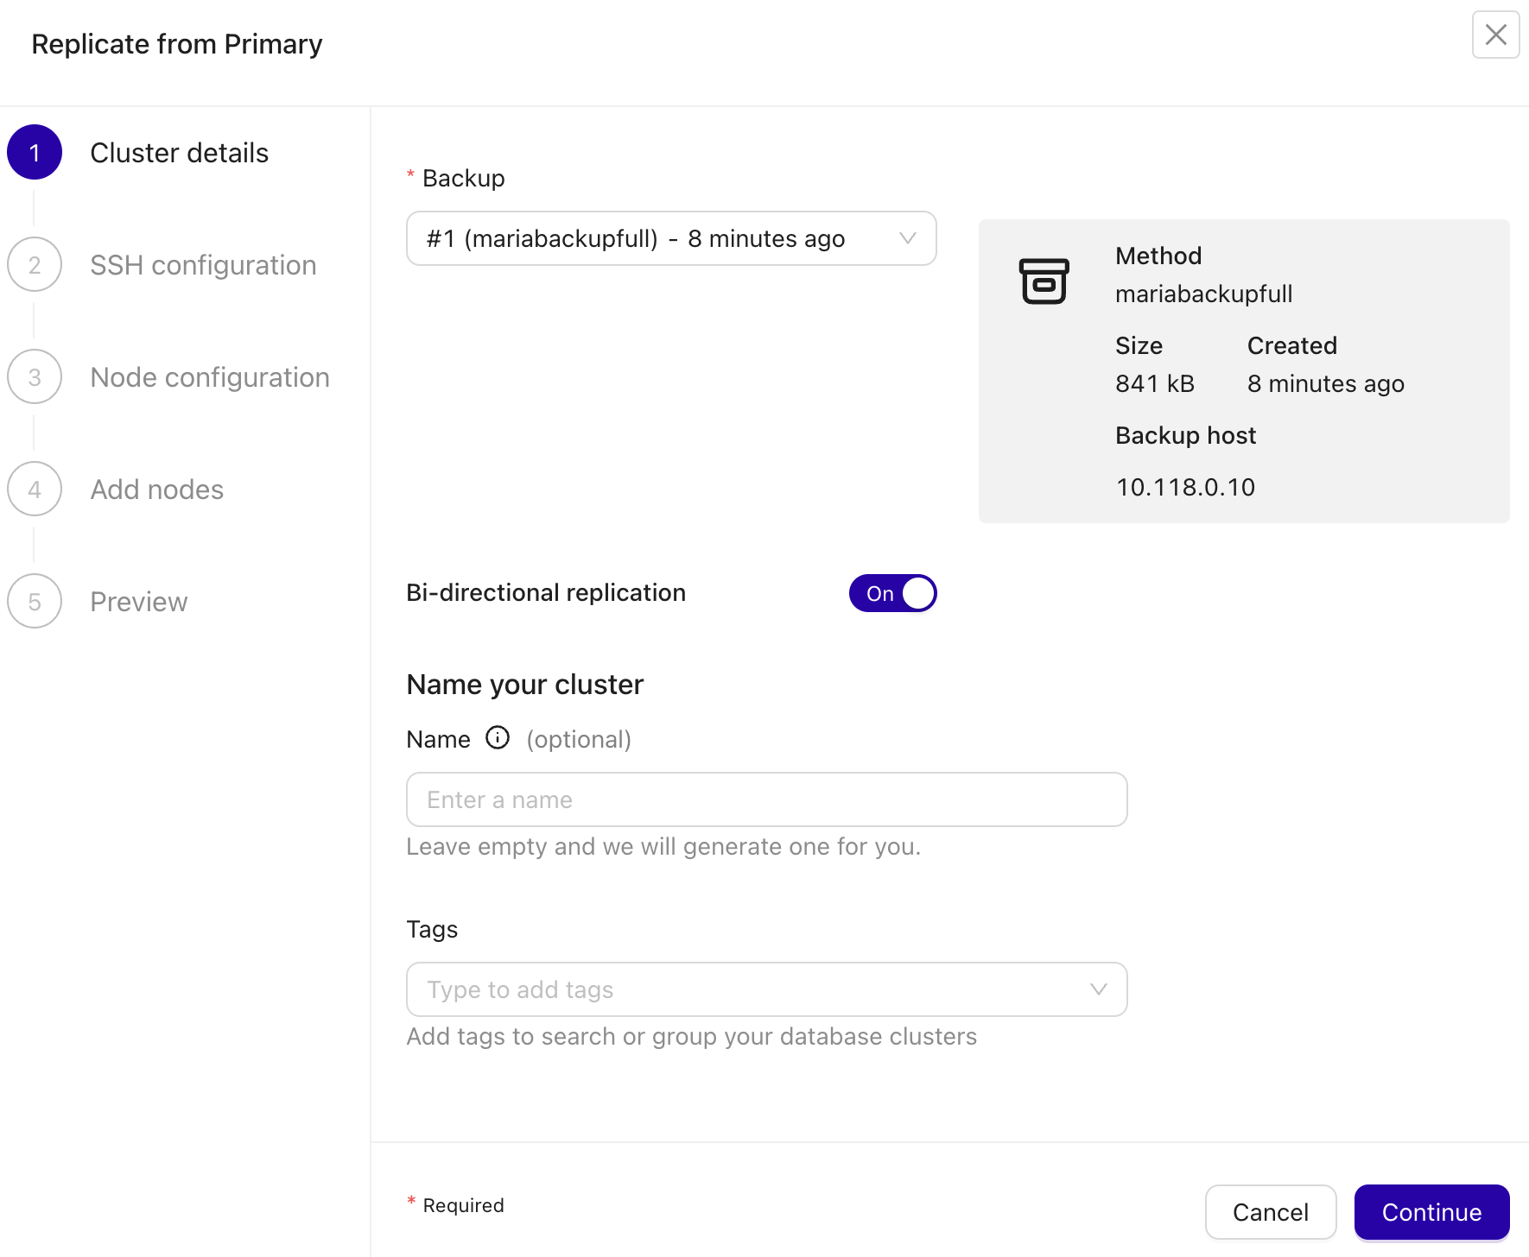Click the step 4 circle for Add nodes

[x=35, y=489]
